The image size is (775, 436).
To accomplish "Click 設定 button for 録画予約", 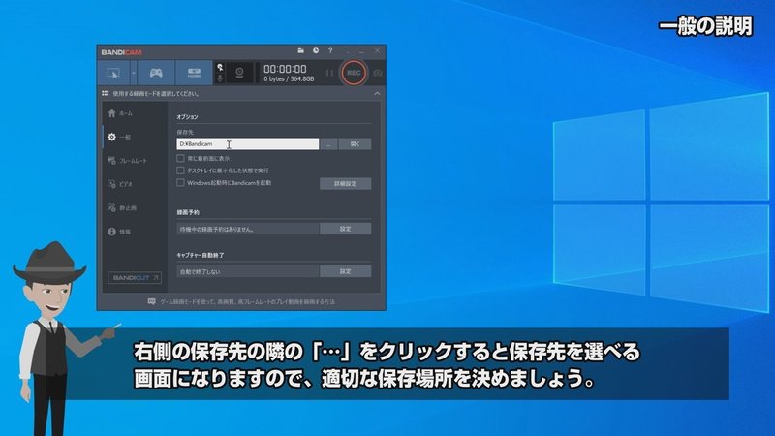I will click(x=346, y=229).
